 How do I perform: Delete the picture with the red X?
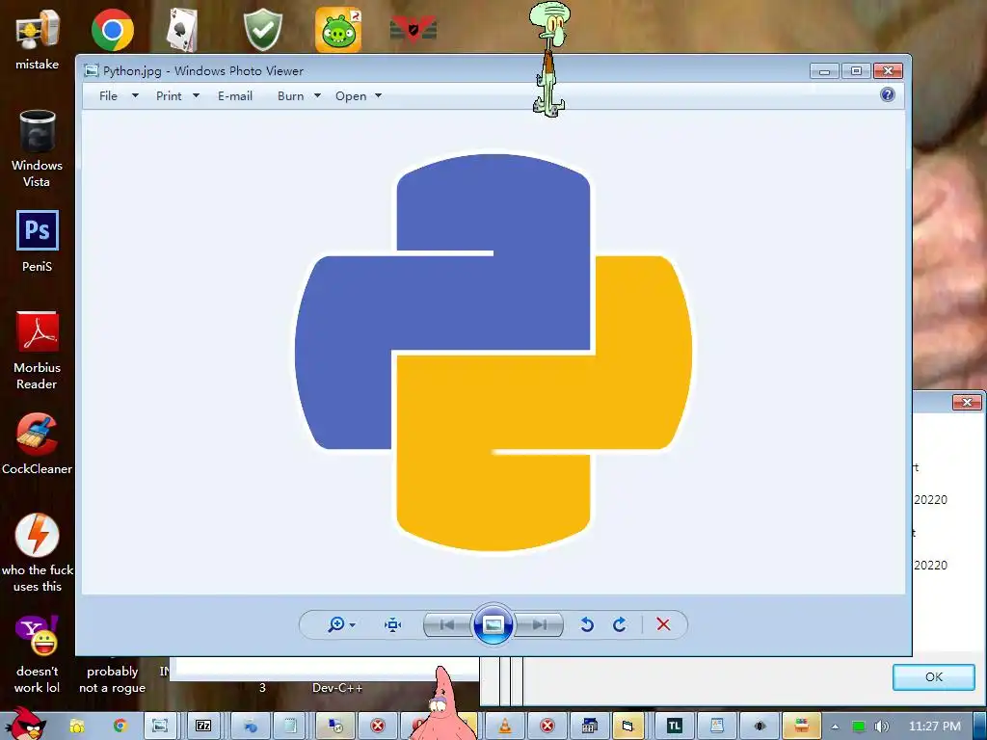[663, 624]
